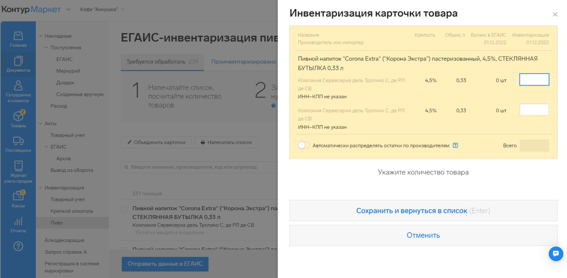Open the Кафе "Аннушка" organization dropdown
567x278 pixels.
coord(102,9)
